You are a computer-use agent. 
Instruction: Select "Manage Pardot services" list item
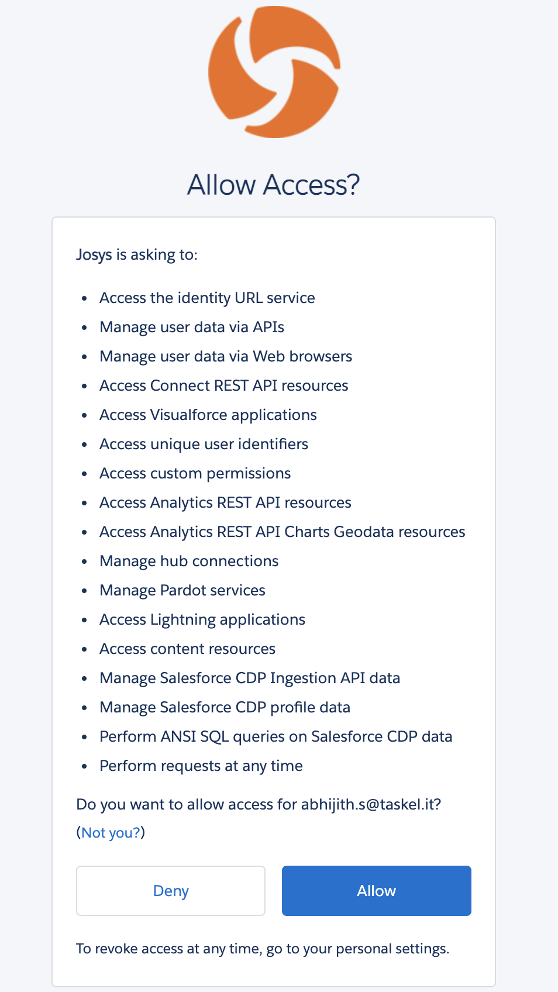click(182, 590)
